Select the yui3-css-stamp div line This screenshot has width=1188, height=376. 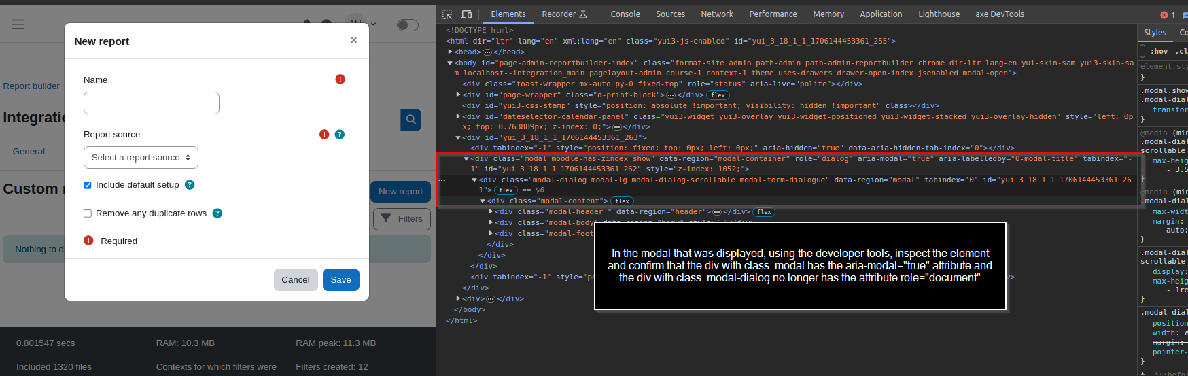coord(701,105)
